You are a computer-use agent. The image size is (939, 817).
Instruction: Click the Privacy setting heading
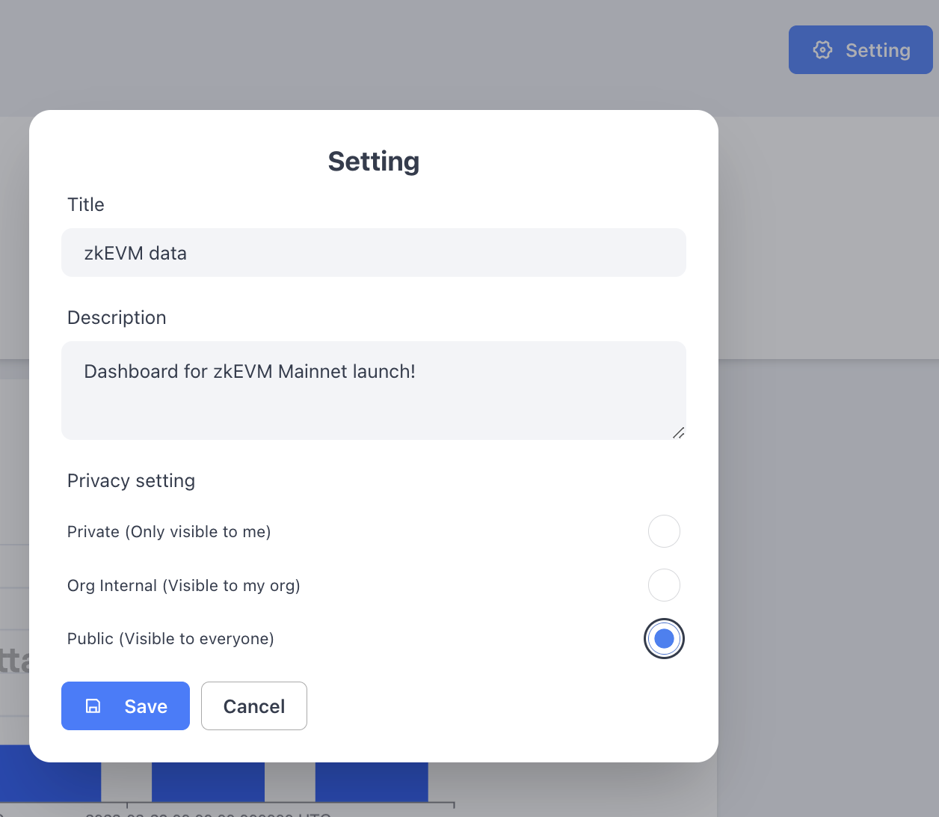(131, 481)
